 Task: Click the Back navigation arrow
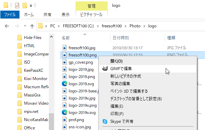pos(7,26)
